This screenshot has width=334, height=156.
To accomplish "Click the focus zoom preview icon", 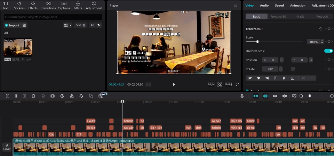I will click(x=220, y=85).
